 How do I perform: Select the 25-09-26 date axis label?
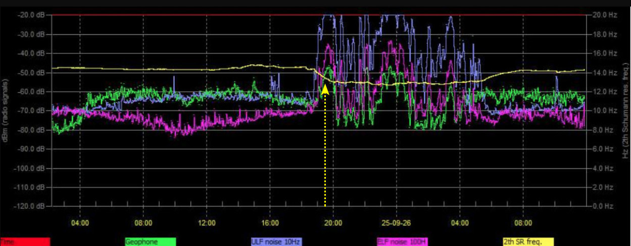[x=397, y=222]
